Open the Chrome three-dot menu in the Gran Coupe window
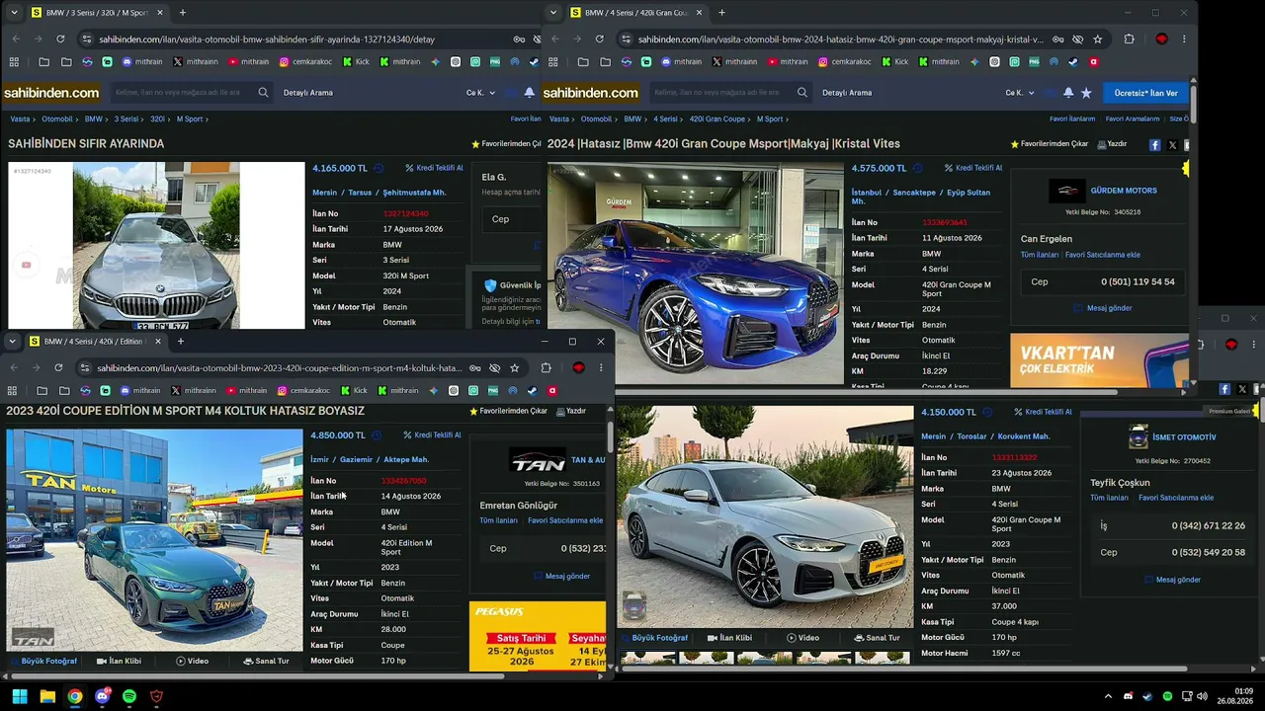This screenshot has width=1265, height=711. (1184, 39)
